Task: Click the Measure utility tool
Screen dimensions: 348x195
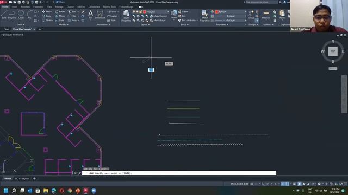Action: [x=266, y=15]
